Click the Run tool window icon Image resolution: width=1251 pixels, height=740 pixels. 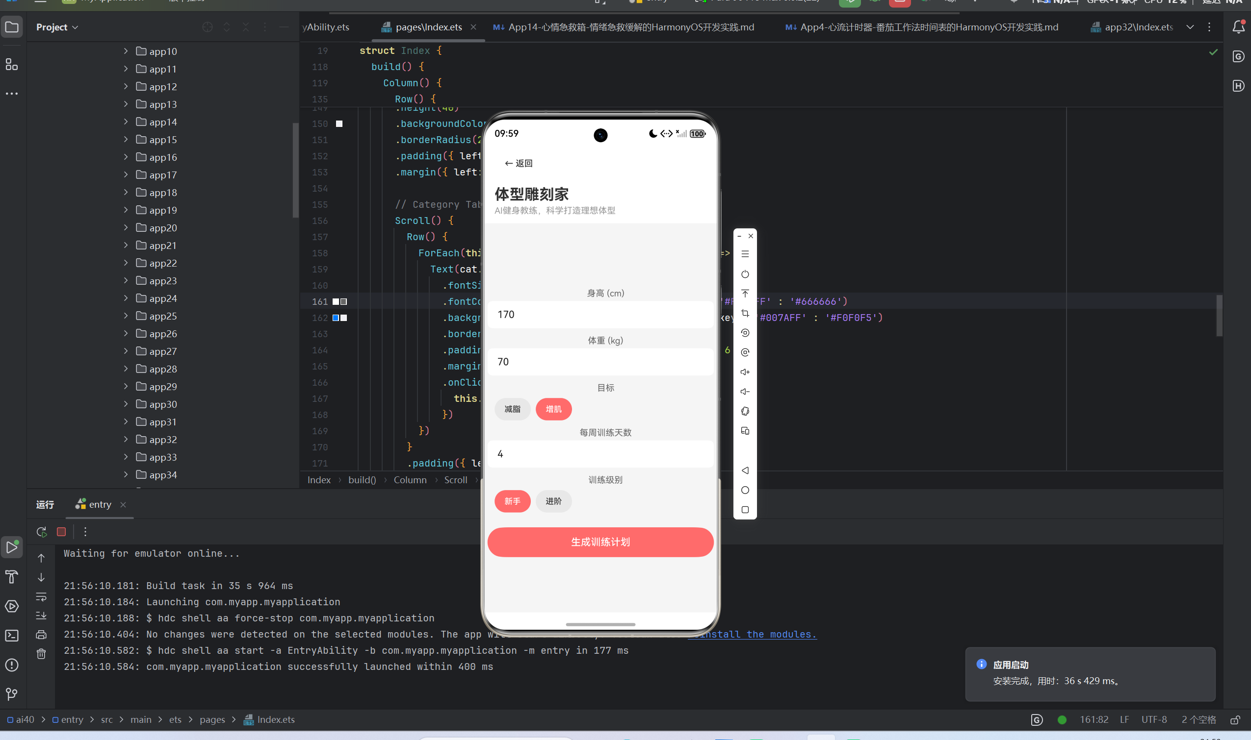pos(12,547)
